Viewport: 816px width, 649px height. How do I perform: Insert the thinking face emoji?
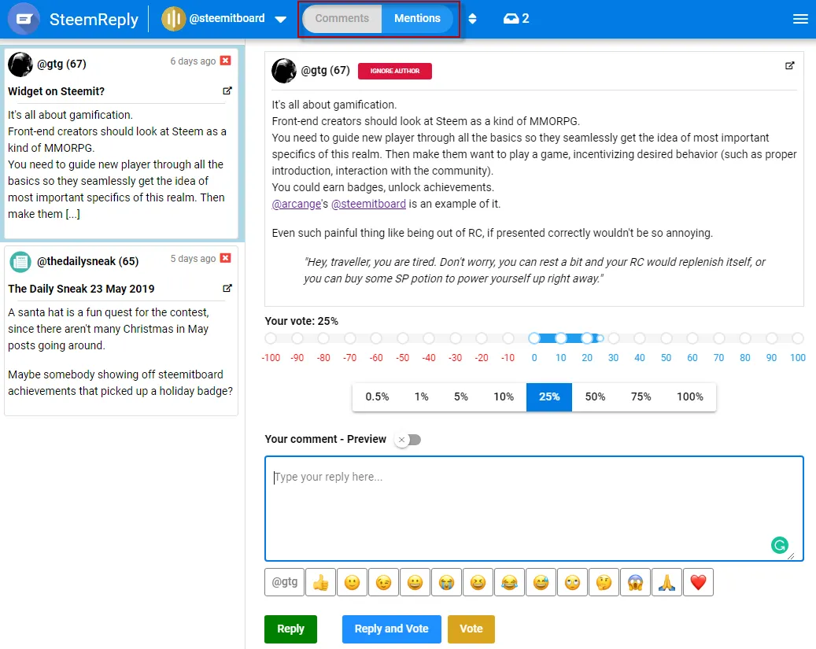tap(604, 582)
